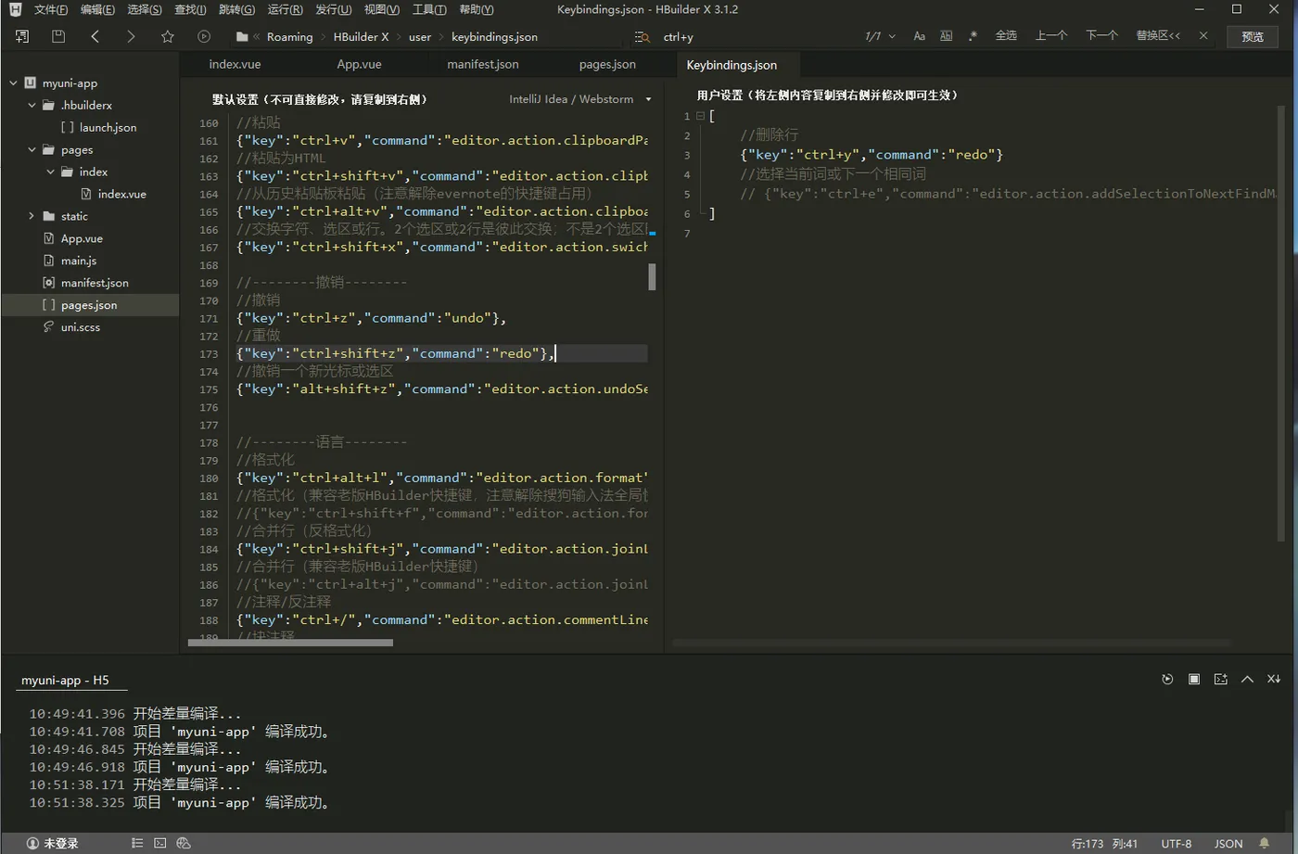This screenshot has width=1298, height=854.
Task: Expand the static folder in project tree
Action: pos(32,216)
